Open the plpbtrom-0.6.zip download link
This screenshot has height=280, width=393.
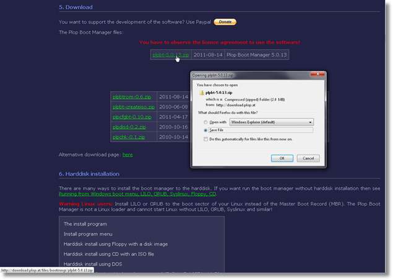(x=132, y=97)
